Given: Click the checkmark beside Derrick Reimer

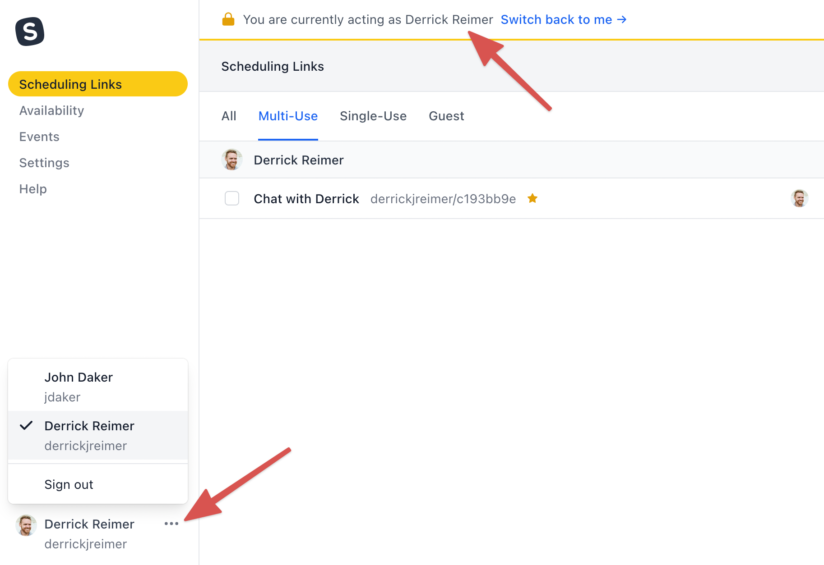Looking at the screenshot, I should coord(26,425).
